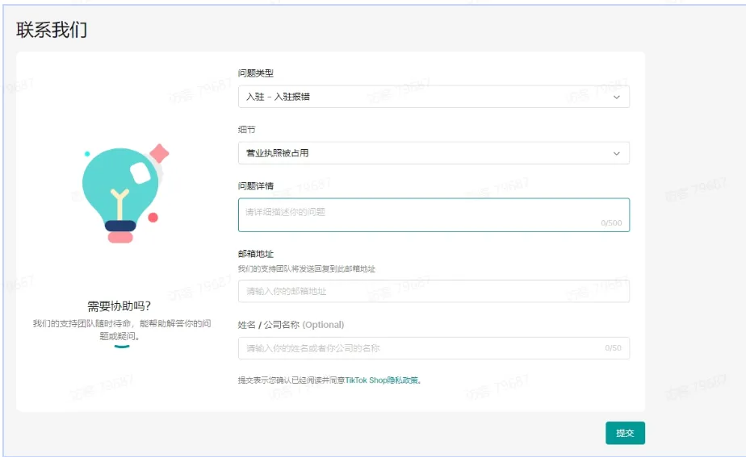Click the 我们的支持团队将发送回复到此邮箱地址 hint text
The image size is (746, 457).
[307, 269]
